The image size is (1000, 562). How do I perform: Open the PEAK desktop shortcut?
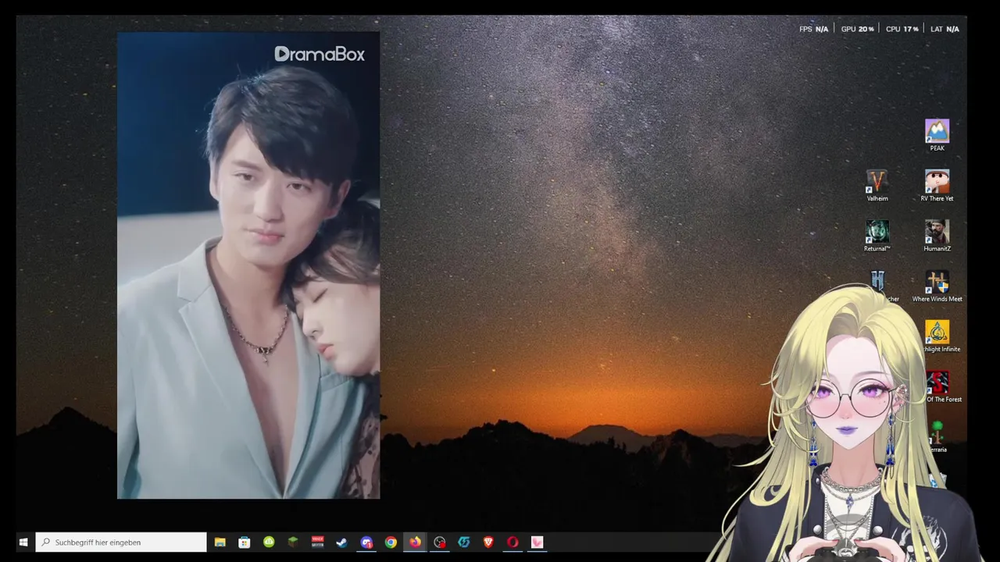pyautogui.click(x=937, y=135)
